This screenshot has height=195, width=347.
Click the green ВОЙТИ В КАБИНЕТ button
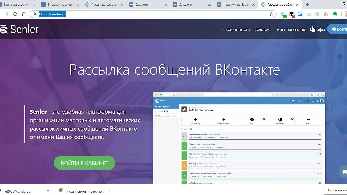(85, 163)
